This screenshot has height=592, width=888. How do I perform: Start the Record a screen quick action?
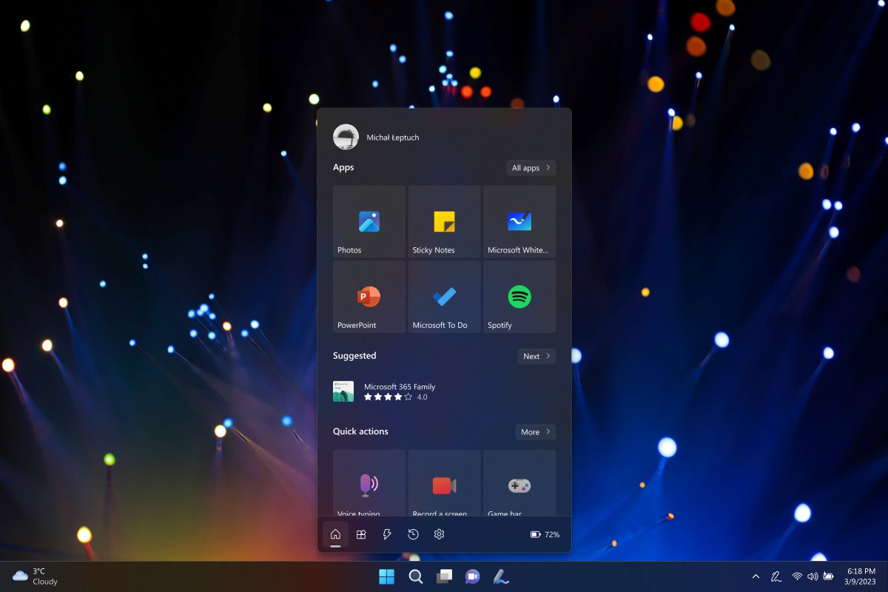pyautogui.click(x=444, y=483)
